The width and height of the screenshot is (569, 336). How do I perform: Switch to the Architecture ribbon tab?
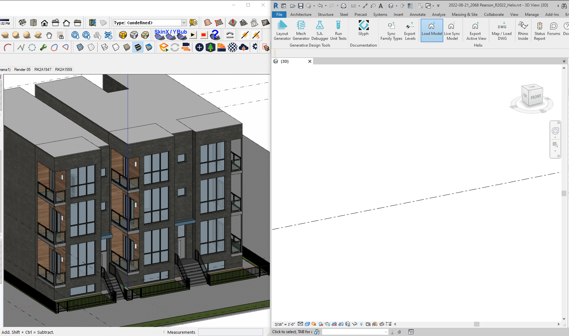pyautogui.click(x=301, y=15)
